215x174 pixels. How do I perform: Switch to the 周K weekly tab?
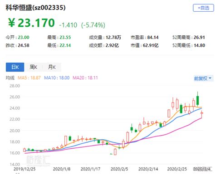[34, 67]
